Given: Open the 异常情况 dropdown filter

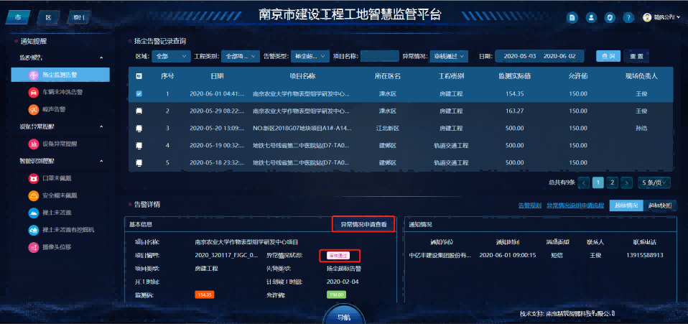Looking at the screenshot, I should (454, 56).
